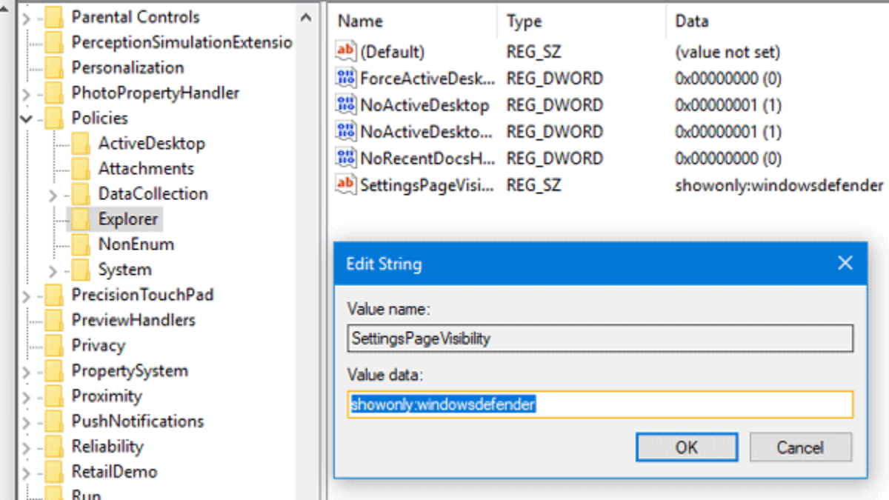Click the DWORD icon beside ForceActiveDesk value

(345, 78)
